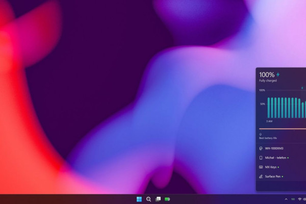This screenshot has height=204, width=306.
Task: Click the battery percentage tray indicator
Action: pyautogui.click(x=293, y=199)
